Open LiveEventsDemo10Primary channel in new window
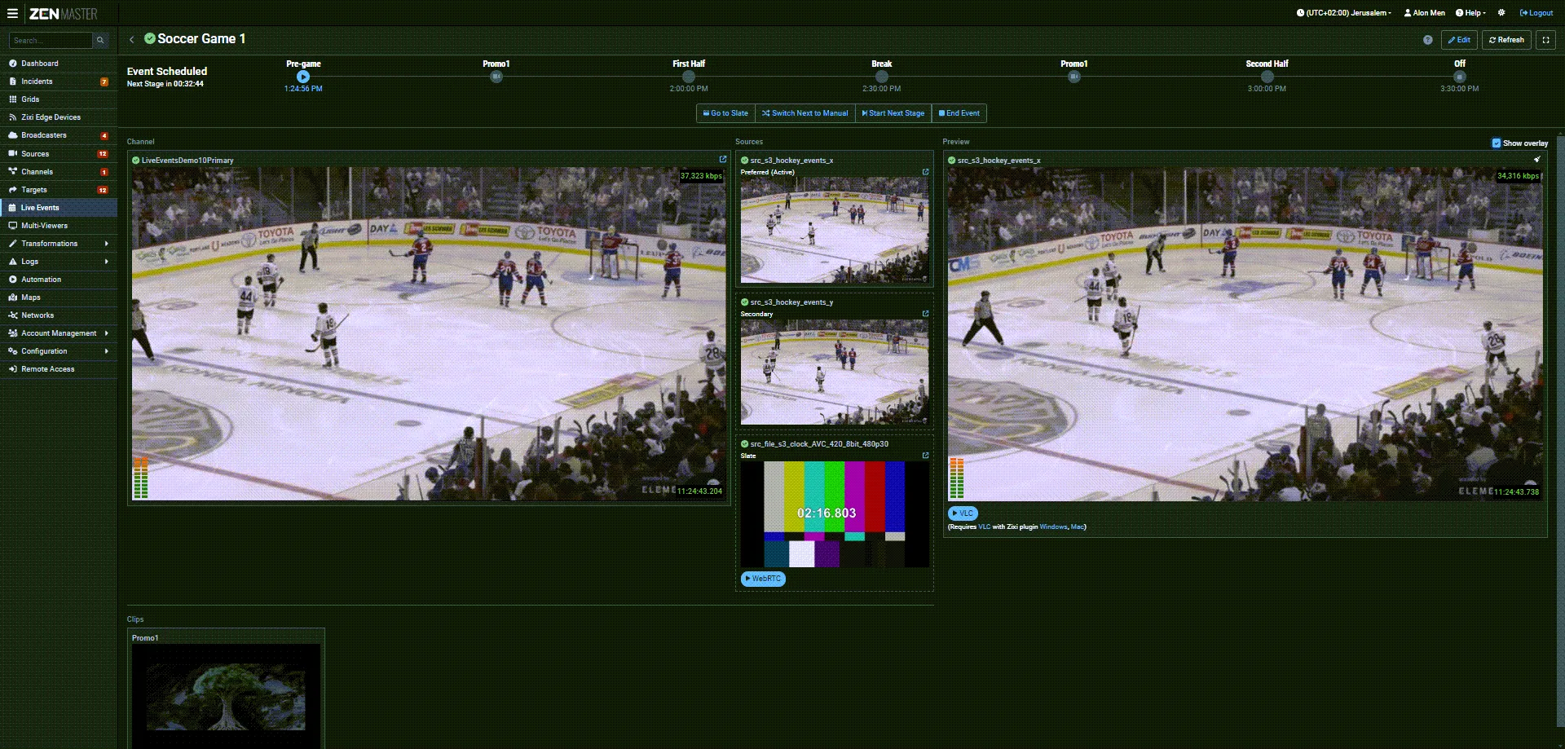 [722, 160]
